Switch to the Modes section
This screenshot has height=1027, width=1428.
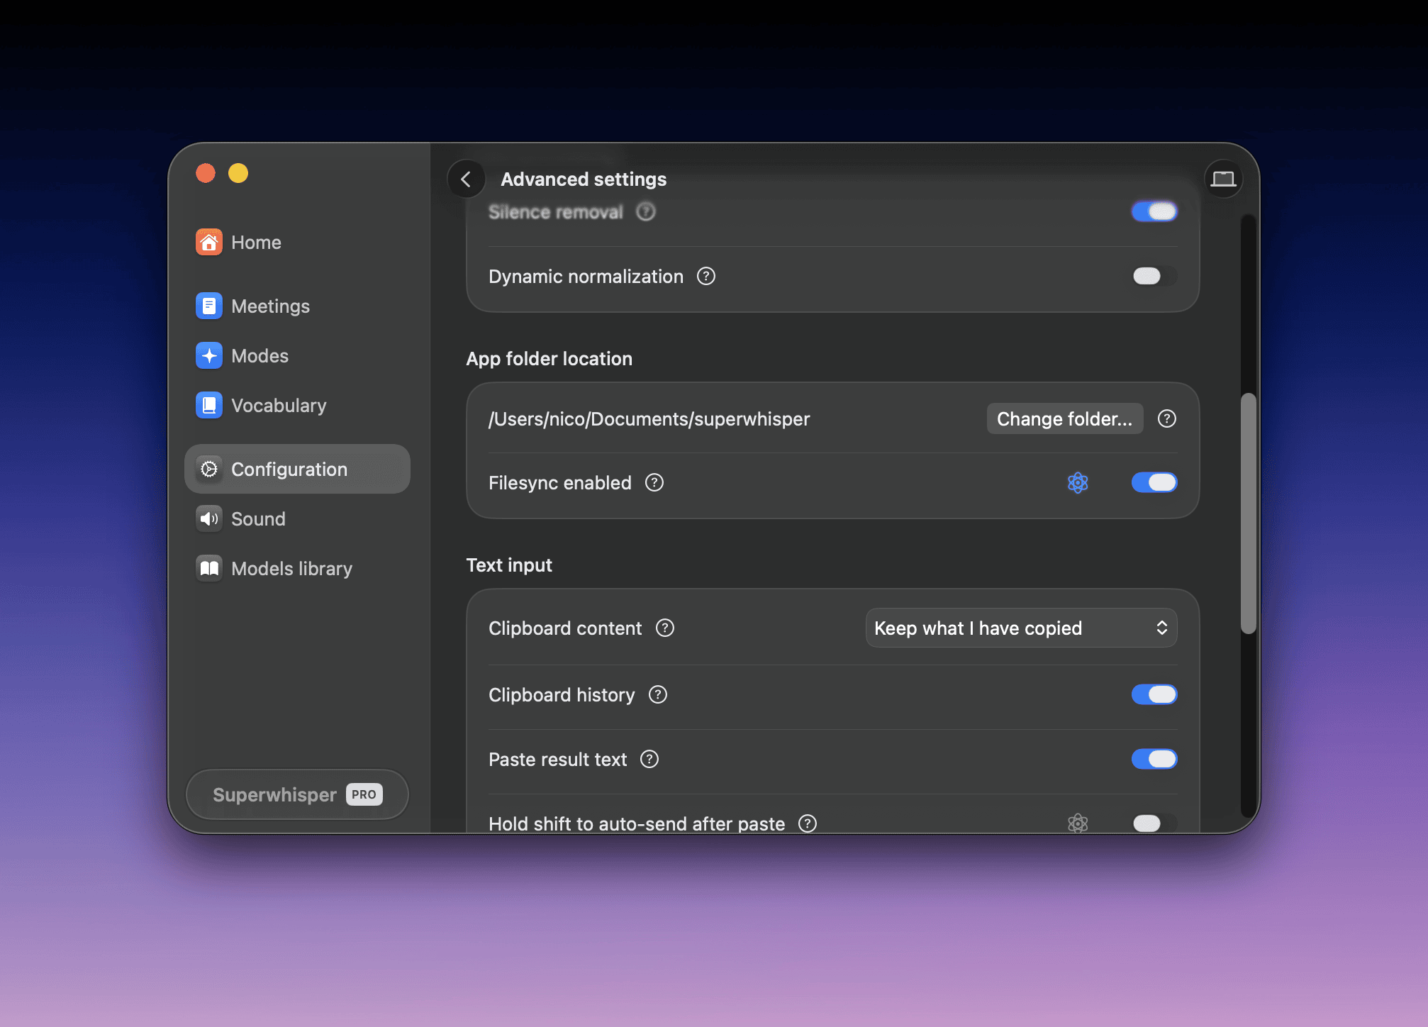297,355
